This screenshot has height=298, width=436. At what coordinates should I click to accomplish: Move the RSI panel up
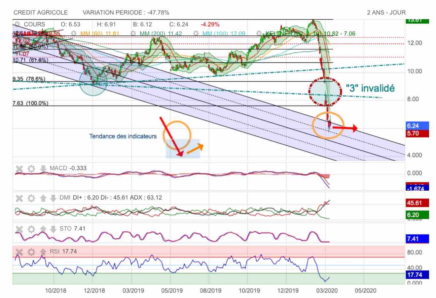[x=43, y=252]
